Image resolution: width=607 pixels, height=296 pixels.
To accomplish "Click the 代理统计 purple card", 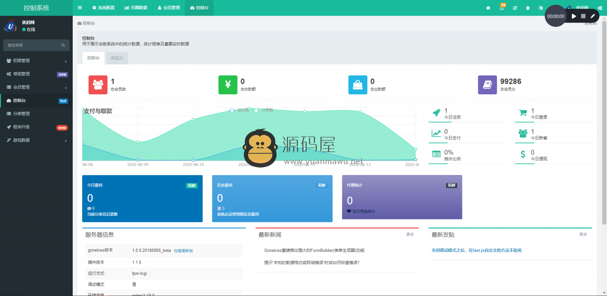I will coord(402,197).
